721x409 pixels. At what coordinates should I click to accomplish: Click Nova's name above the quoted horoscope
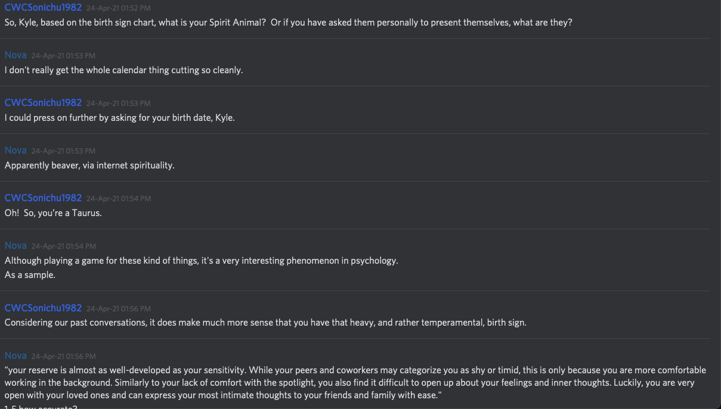(x=16, y=356)
